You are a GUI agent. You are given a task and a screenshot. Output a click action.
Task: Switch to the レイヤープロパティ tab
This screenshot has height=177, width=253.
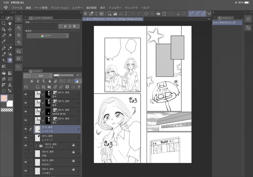click(41, 18)
